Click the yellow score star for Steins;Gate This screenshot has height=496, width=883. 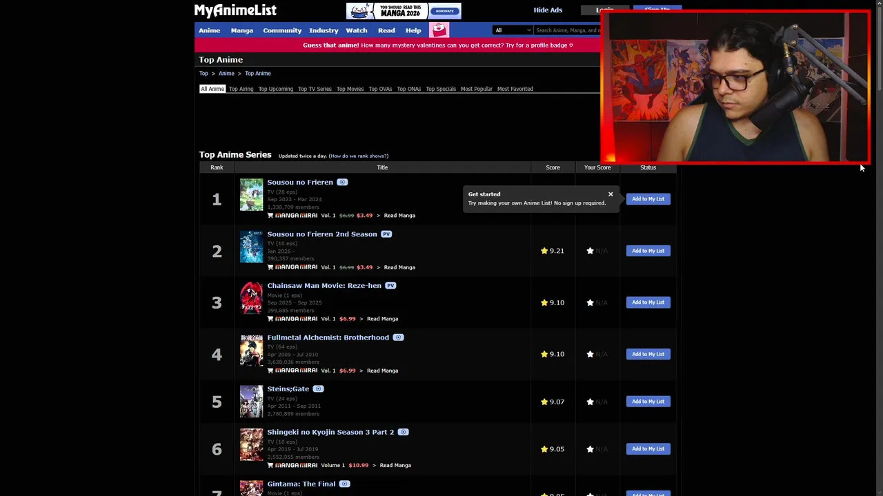click(x=544, y=402)
